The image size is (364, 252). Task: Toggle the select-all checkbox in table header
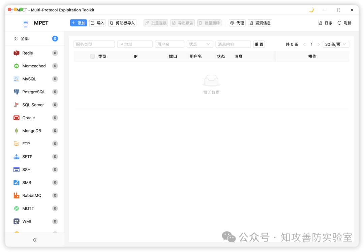point(92,56)
